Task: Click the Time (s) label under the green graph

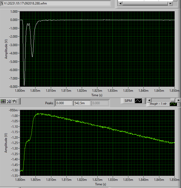Action: [x=101, y=184]
